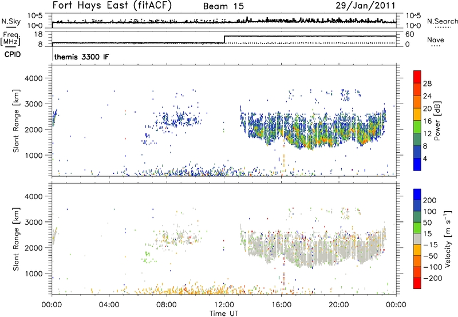This screenshot has width=458, height=317.
Task: Click the 'N.Search' legend label
Action: click(x=442, y=21)
